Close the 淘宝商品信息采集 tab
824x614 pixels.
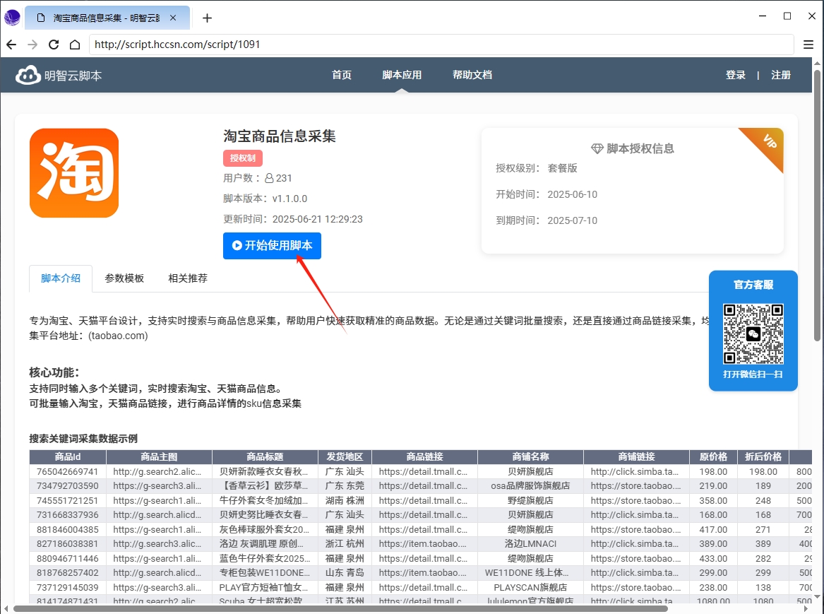click(173, 18)
